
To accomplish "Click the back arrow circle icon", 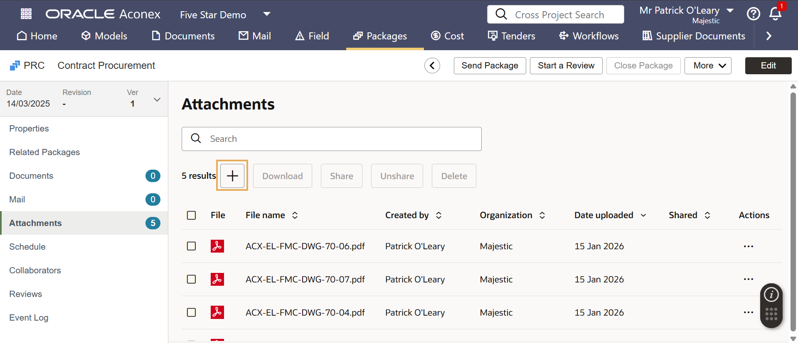I will click(432, 66).
